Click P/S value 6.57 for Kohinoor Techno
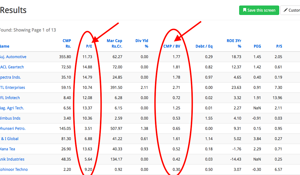This screenshot has width=300, height=175. [x=278, y=169]
